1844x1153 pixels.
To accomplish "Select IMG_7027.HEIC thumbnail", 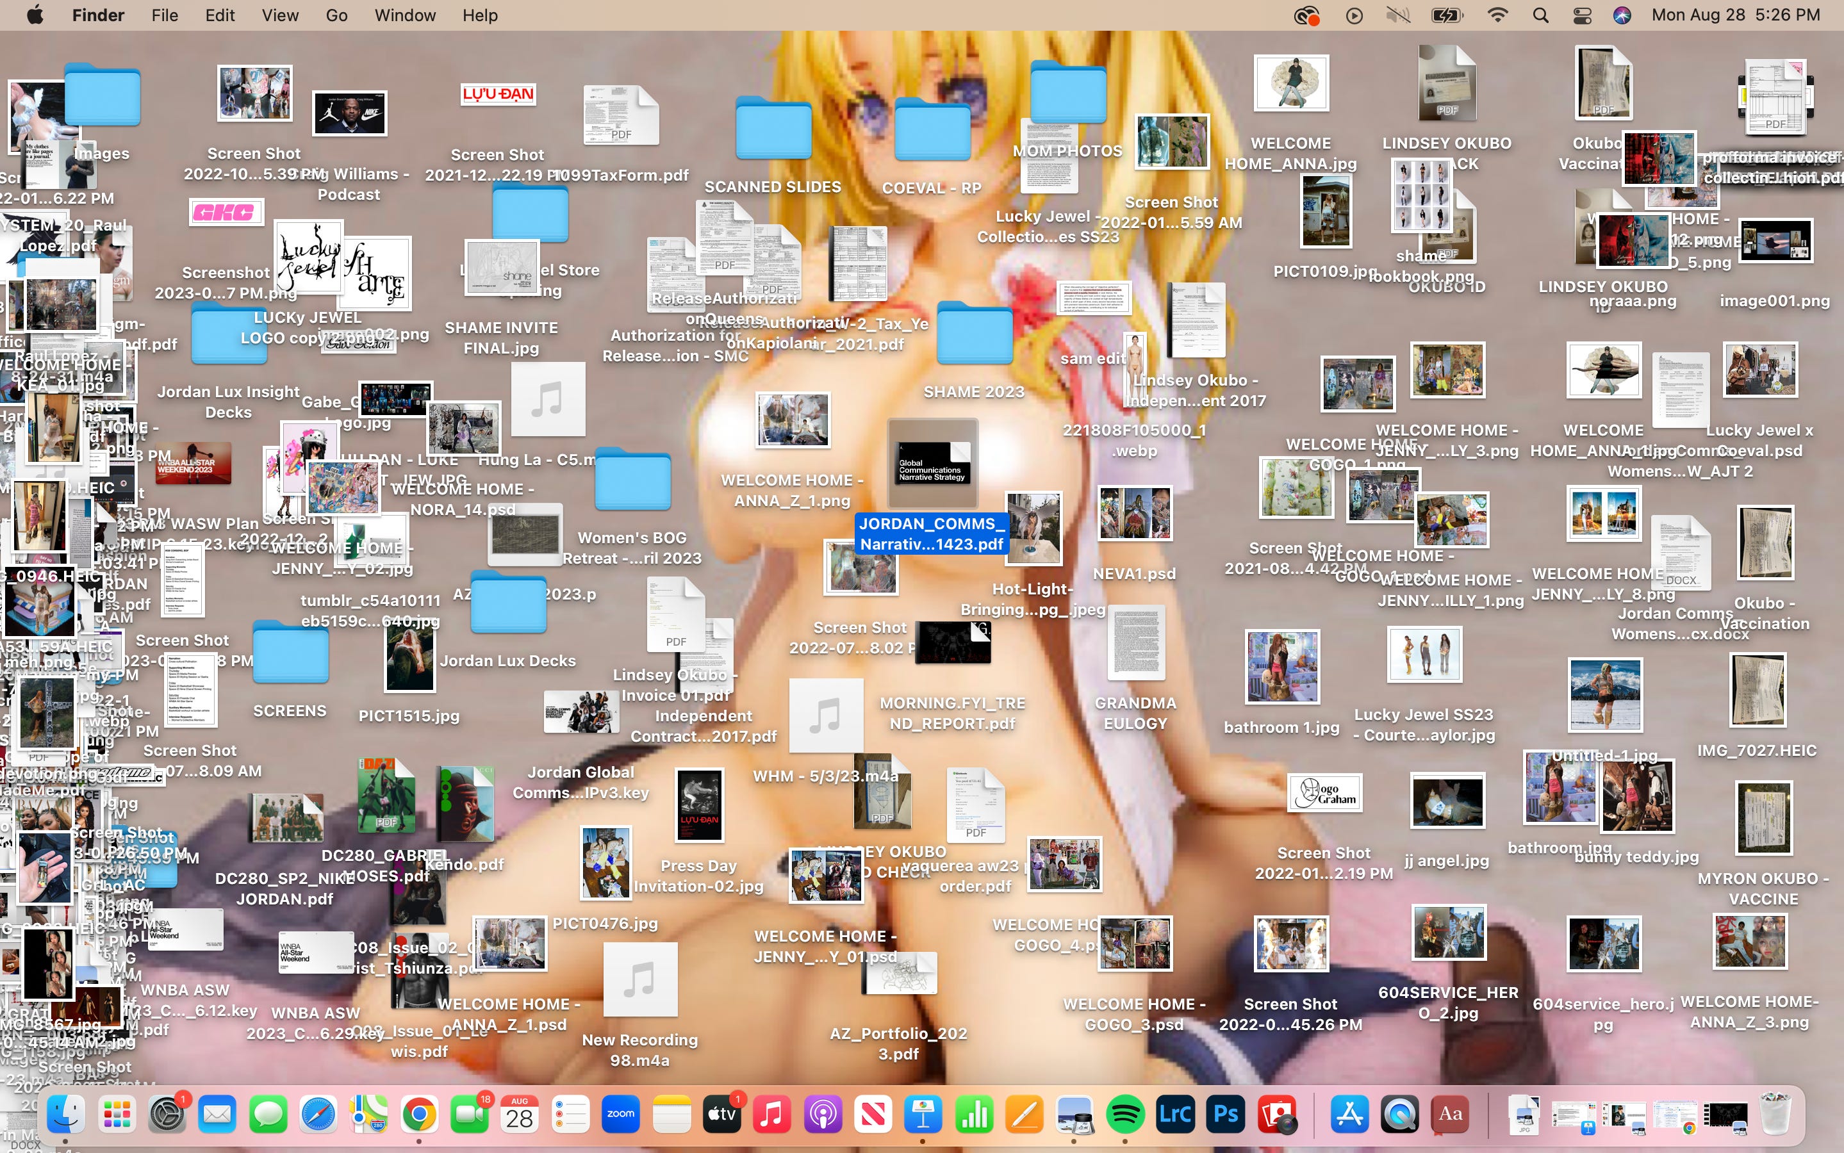I will tap(1757, 691).
